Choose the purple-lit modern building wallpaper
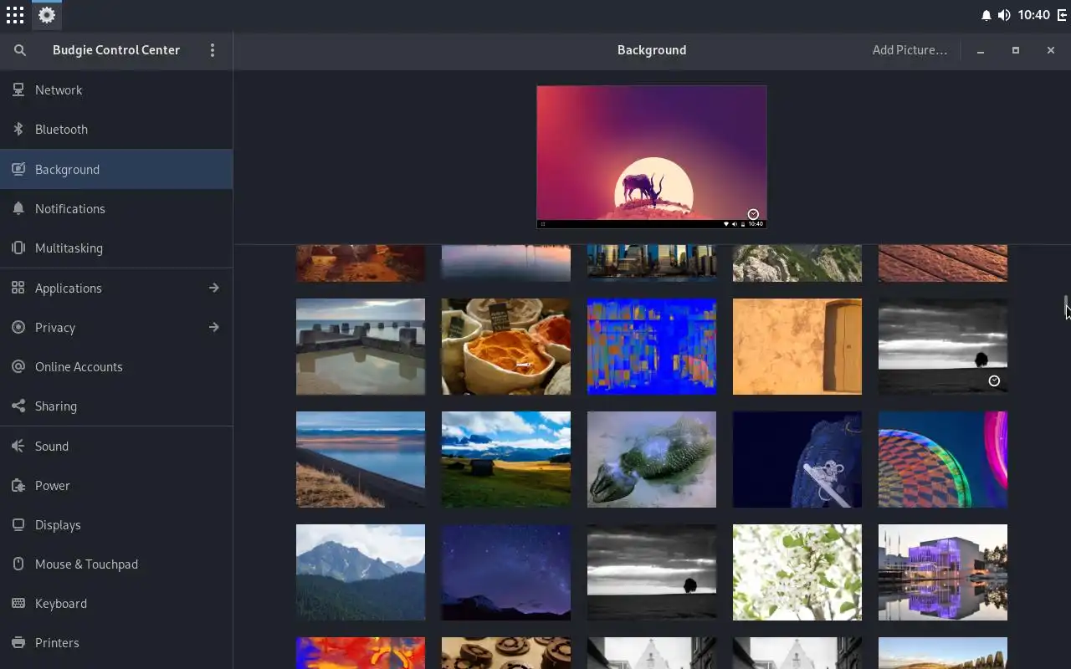Image resolution: width=1071 pixels, height=669 pixels. pos(943,572)
